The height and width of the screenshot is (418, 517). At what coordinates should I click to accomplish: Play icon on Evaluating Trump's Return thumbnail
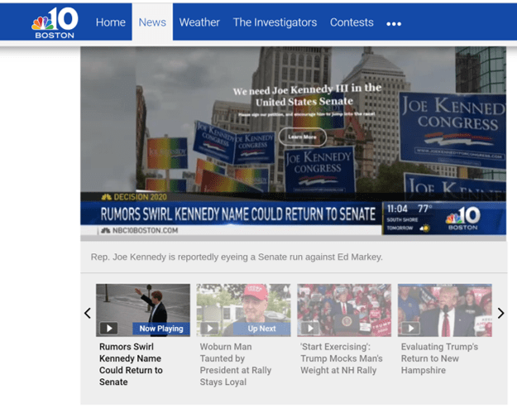pos(411,328)
